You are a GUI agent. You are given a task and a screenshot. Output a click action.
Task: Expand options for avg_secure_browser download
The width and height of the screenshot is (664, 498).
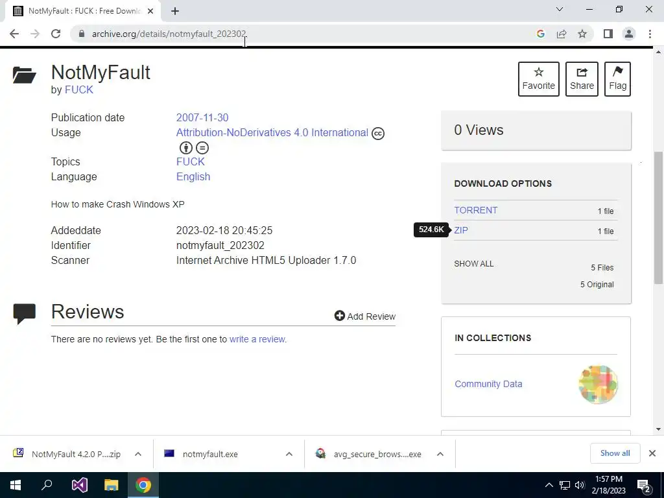coord(440,454)
